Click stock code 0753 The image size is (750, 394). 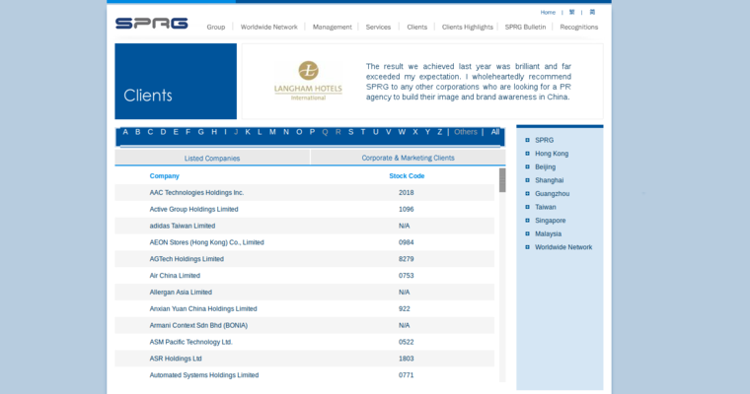(x=407, y=276)
